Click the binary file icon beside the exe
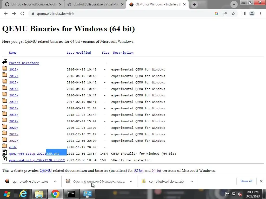 (x=5, y=152)
